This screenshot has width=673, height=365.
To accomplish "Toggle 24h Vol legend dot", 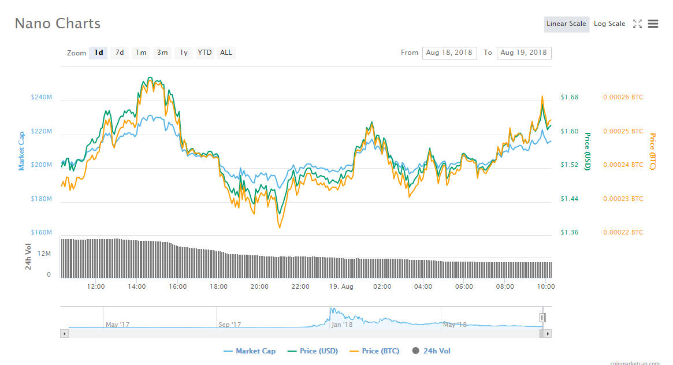I will pyautogui.click(x=415, y=351).
